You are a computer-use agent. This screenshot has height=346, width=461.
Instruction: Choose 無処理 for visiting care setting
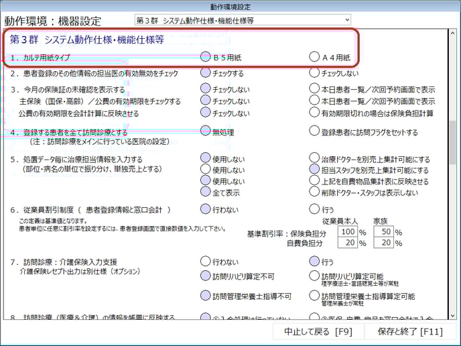point(206,132)
